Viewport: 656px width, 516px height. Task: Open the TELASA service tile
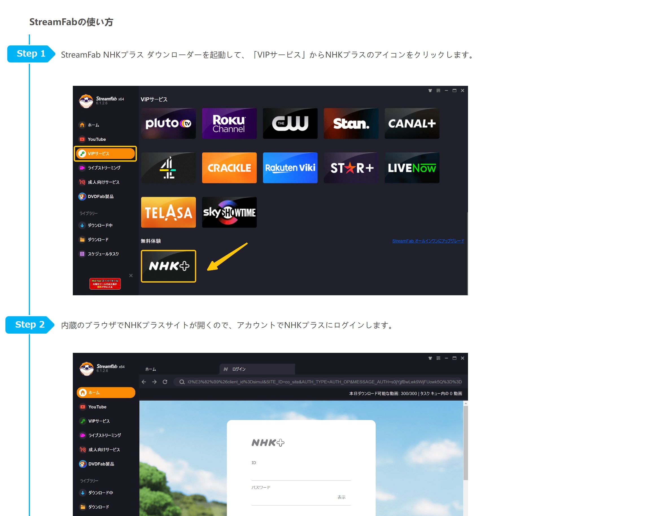pyautogui.click(x=168, y=212)
